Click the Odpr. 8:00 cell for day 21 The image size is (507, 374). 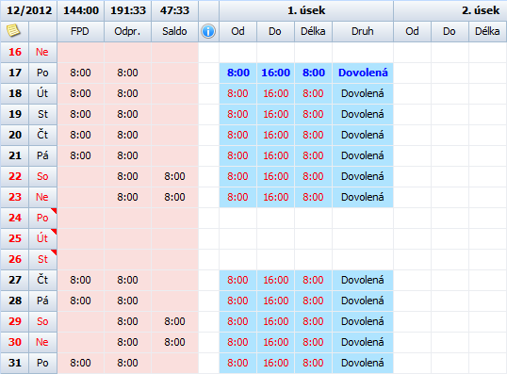(127, 155)
